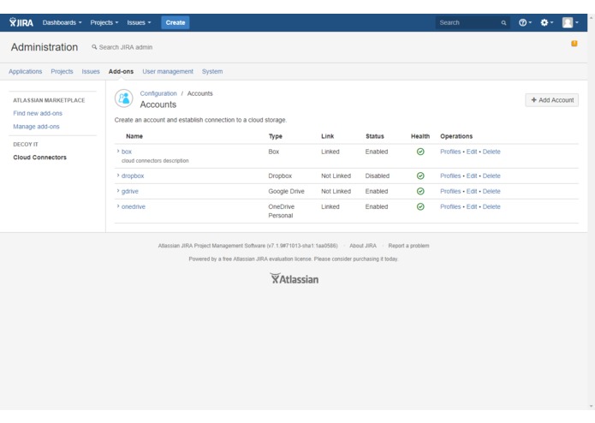Click the health check icon for onedrive
Viewport: 595px width, 423px height.
420,206
